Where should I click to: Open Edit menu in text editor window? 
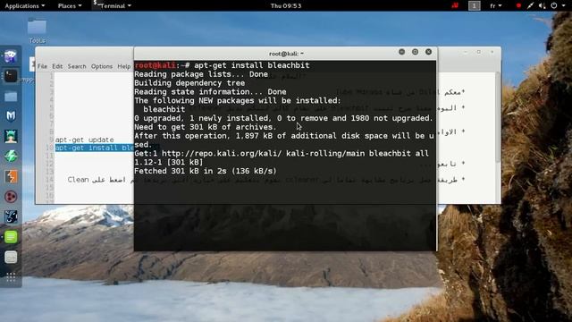[x=57, y=66]
